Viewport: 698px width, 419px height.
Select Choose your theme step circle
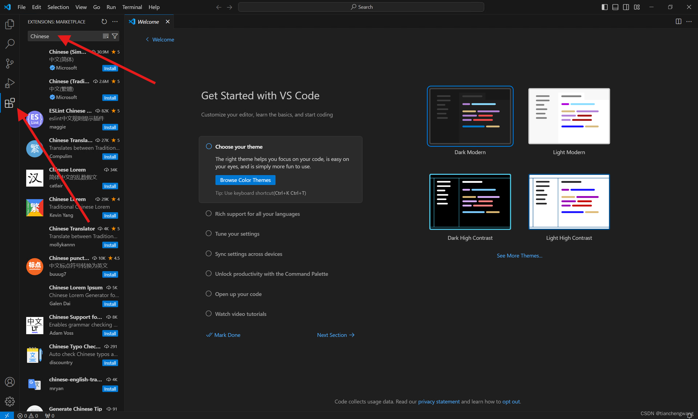coord(209,146)
